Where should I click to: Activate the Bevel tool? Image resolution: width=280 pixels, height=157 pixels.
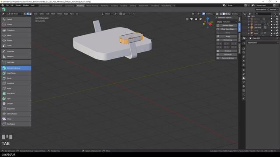click(x=16, y=78)
